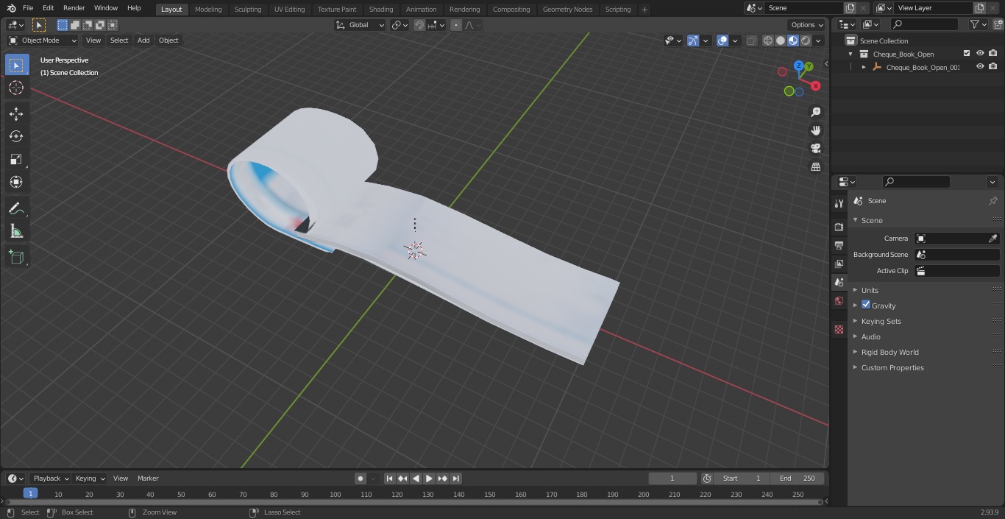1005x519 pixels.
Task: Add new collection in Outliner header
Action: 998,24
